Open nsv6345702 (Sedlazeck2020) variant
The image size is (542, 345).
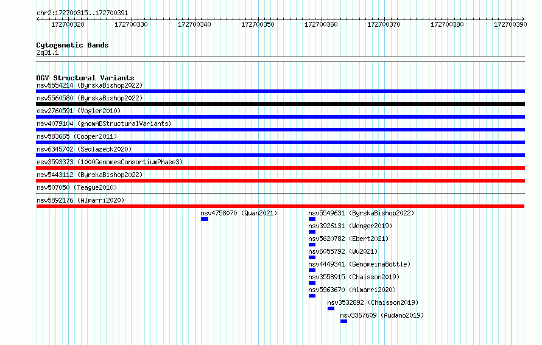pos(84,149)
